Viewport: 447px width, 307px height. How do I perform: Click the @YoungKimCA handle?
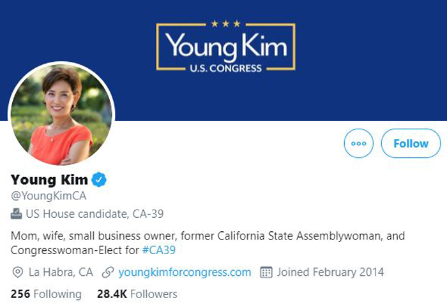49,196
